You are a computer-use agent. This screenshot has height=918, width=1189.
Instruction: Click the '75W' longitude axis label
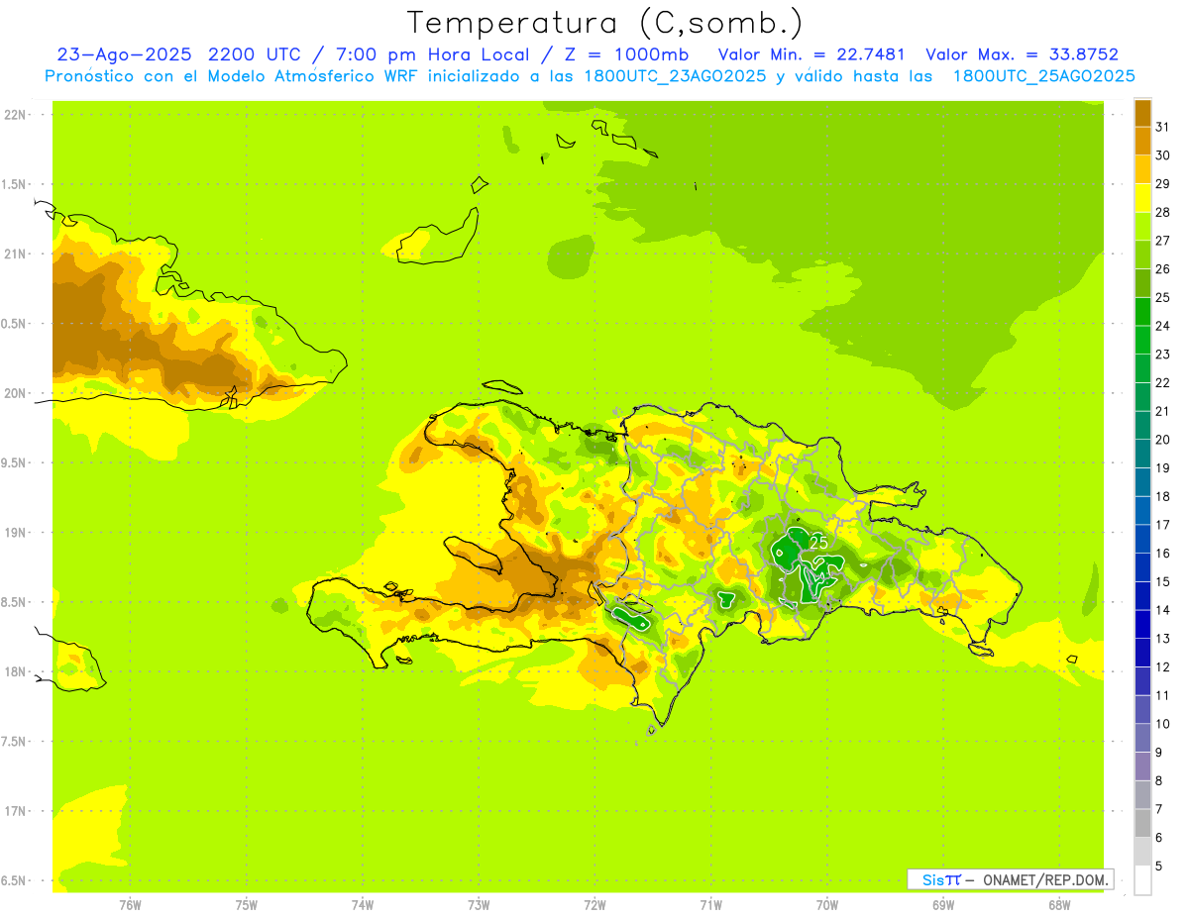pos(246,904)
